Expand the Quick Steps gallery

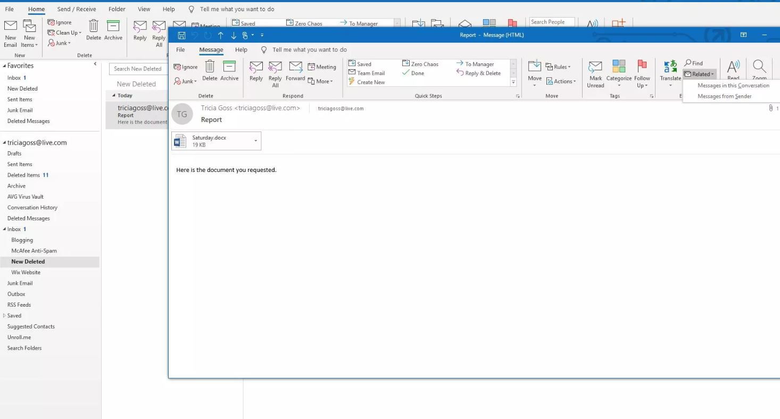click(x=513, y=83)
